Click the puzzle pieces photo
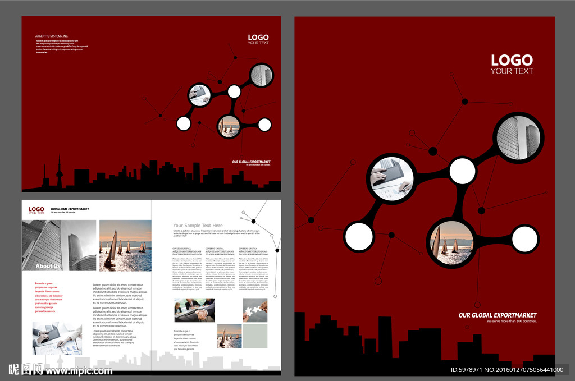Viewport: 575px width, 381px height. tap(255, 310)
